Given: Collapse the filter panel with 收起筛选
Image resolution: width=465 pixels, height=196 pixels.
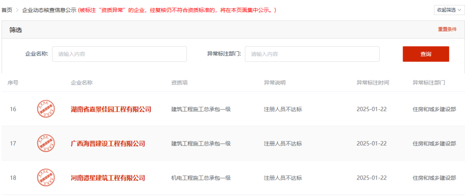Looking at the screenshot, I should click(449, 10).
